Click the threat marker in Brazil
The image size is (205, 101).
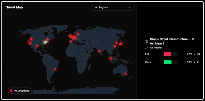pyautogui.click(x=55, y=69)
